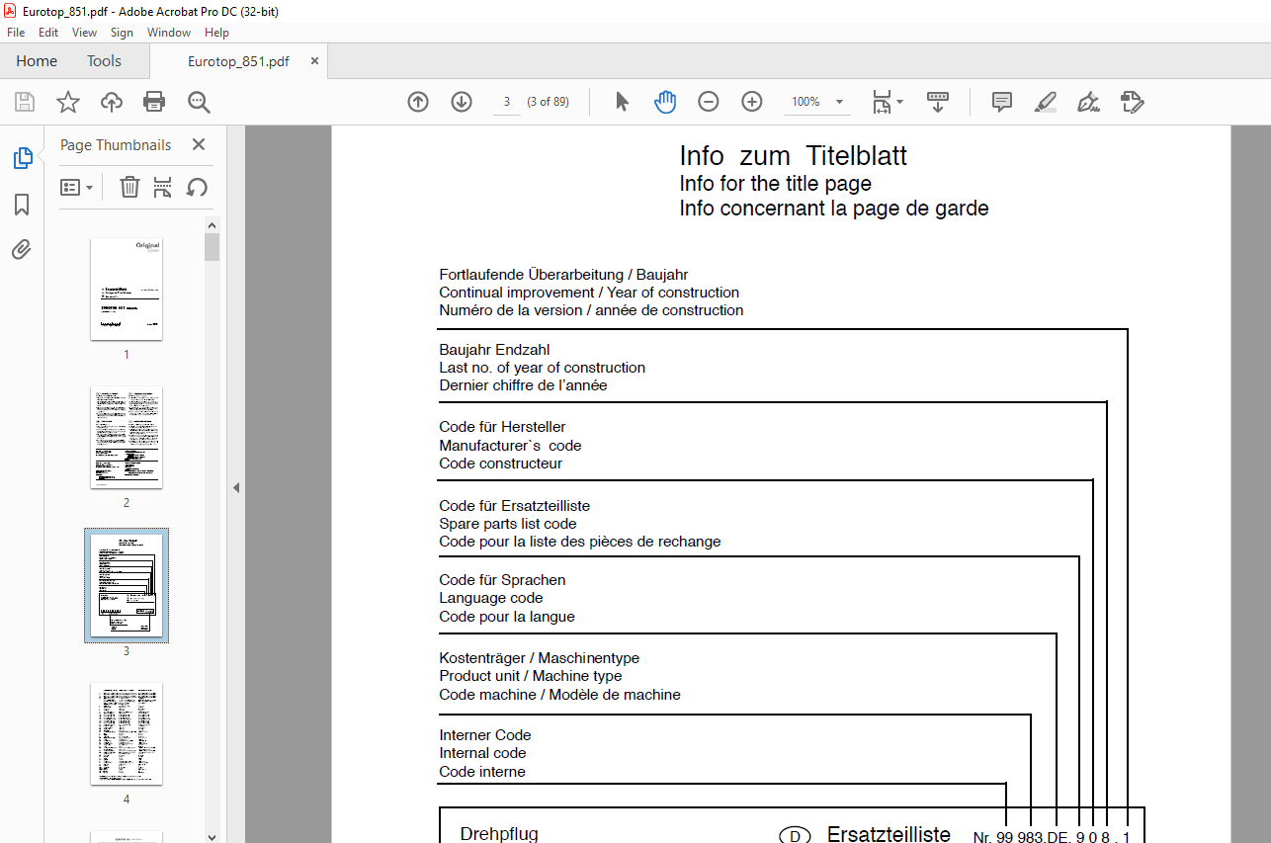Open the fit page options icon

point(887,102)
